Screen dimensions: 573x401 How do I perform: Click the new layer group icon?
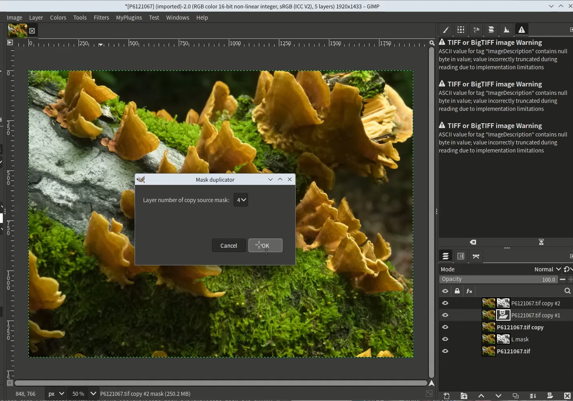[464, 396]
